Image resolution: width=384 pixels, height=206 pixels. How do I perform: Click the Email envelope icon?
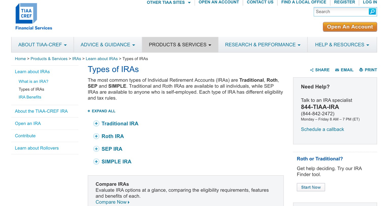[337, 70]
